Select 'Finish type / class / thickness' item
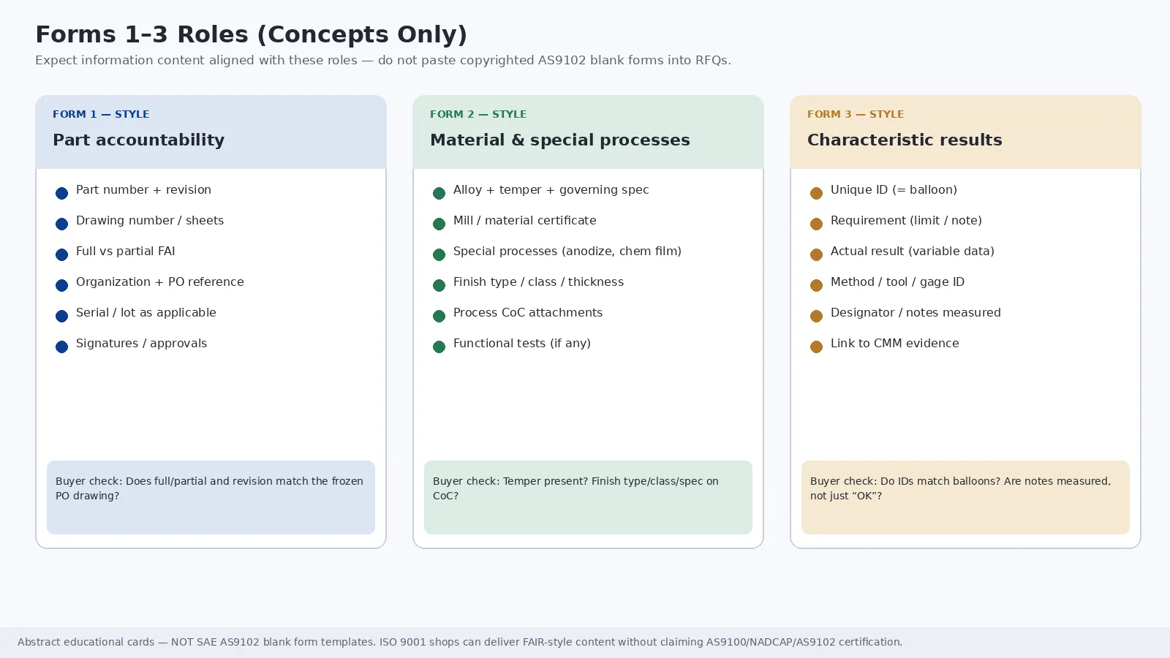Image resolution: width=1170 pixels, height=658 pixels. coord(538,281)
